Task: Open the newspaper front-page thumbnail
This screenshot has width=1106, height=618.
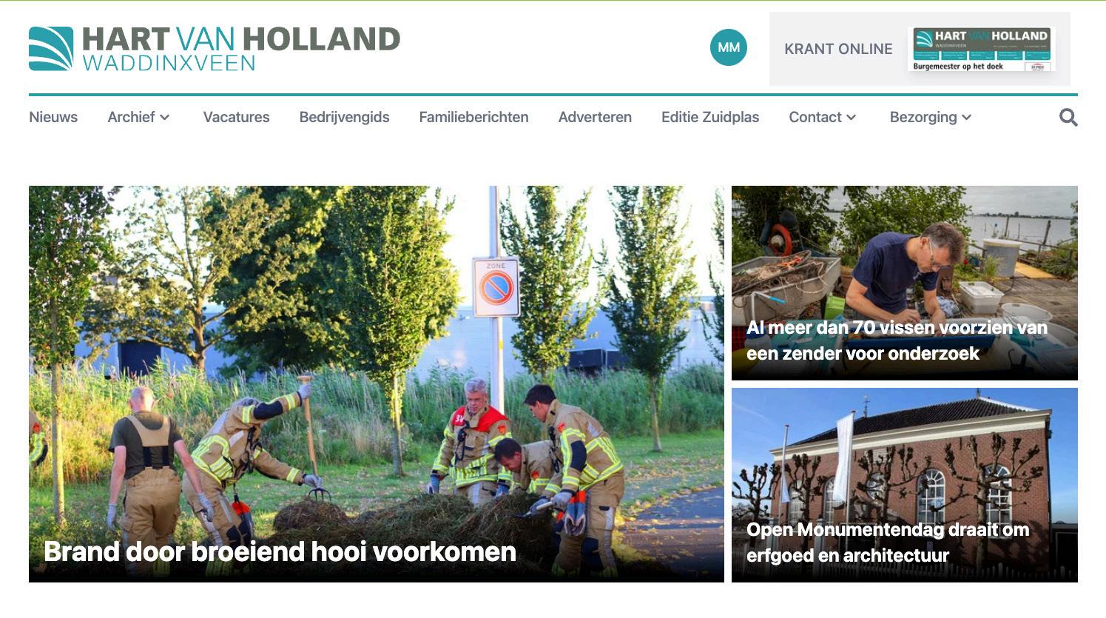Action: [982, 49]
